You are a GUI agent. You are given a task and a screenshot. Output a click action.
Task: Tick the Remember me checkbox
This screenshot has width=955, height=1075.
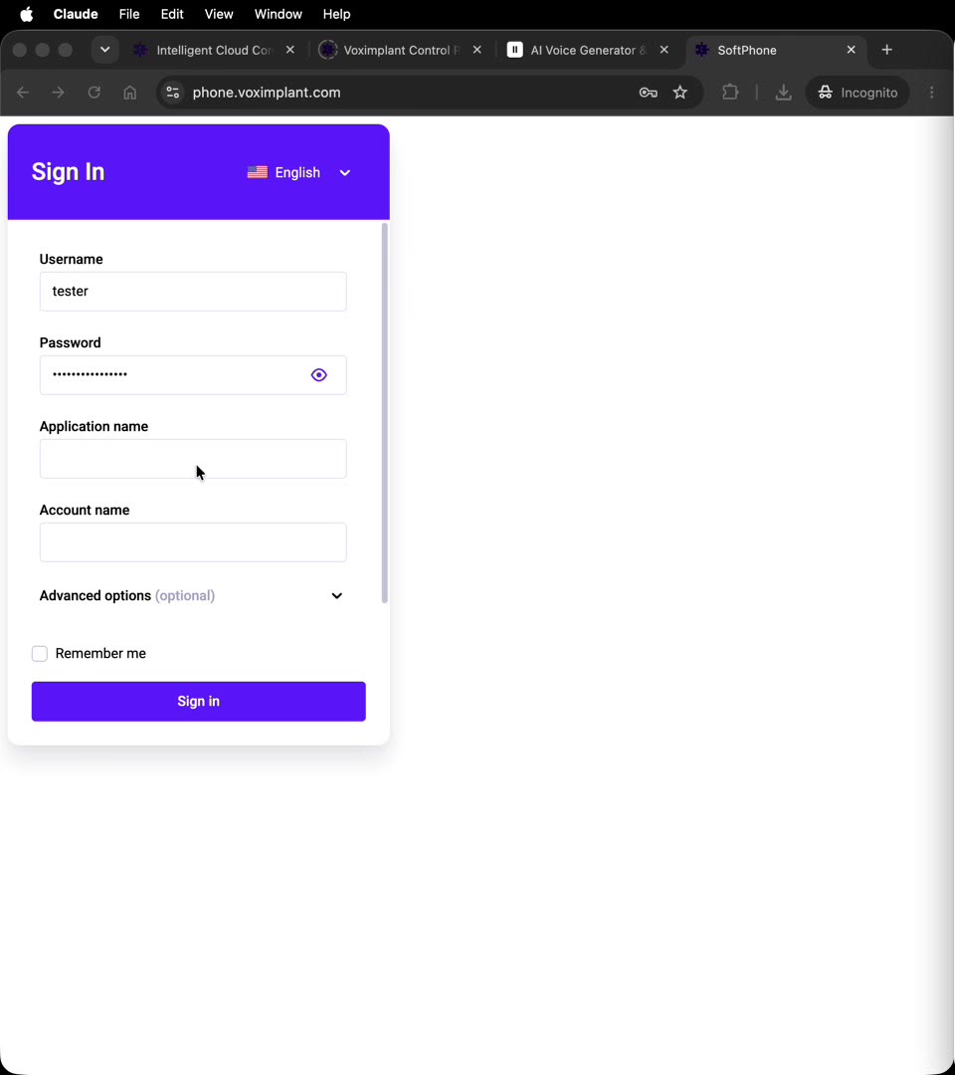pos(40,653)
